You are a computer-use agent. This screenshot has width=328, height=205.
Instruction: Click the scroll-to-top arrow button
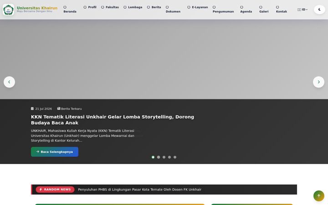click(x=319, y=196)
